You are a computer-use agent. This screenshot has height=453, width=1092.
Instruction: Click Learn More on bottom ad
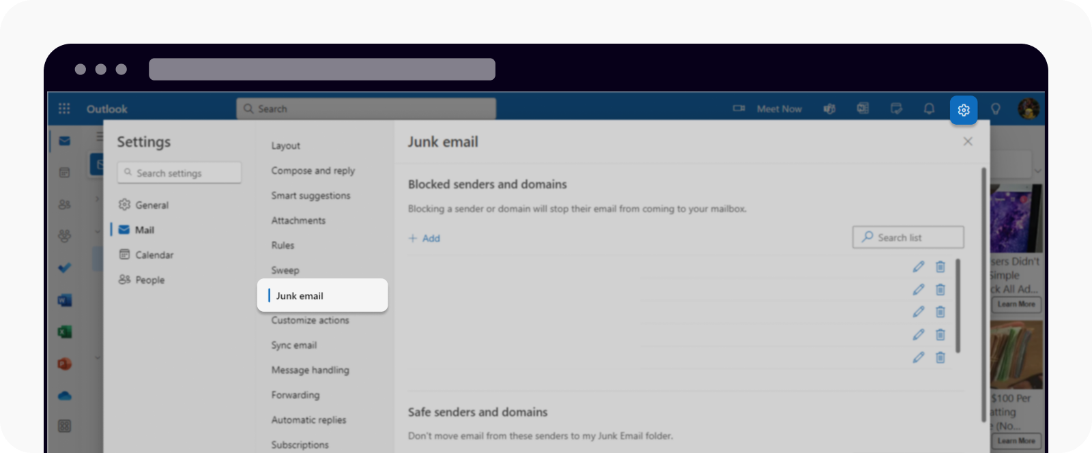tap(1016, 441)
